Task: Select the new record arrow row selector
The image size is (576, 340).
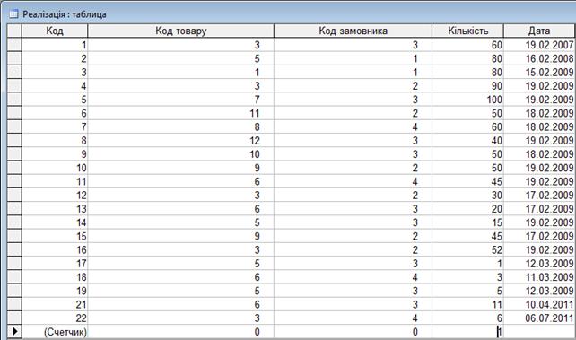Action: (x=14, y=332)
